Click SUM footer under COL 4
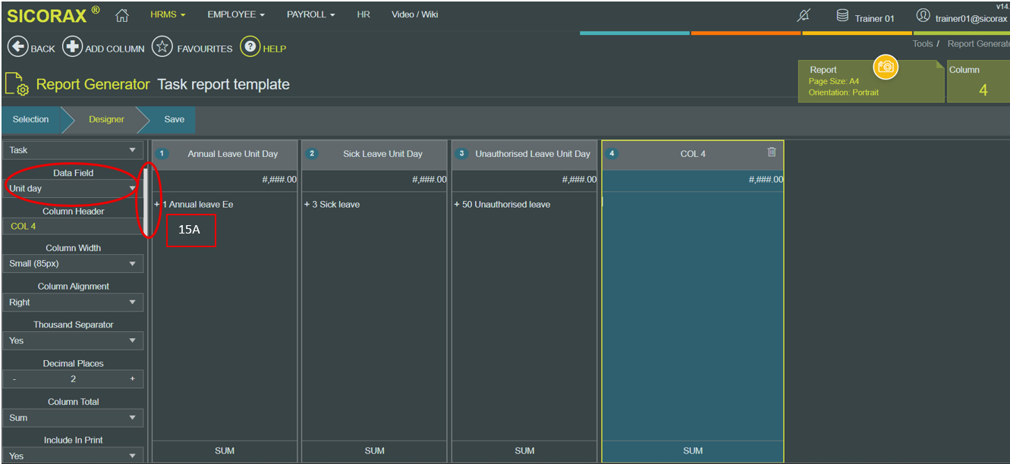This screenshot has width=1010, height=464. click(693, 451)
